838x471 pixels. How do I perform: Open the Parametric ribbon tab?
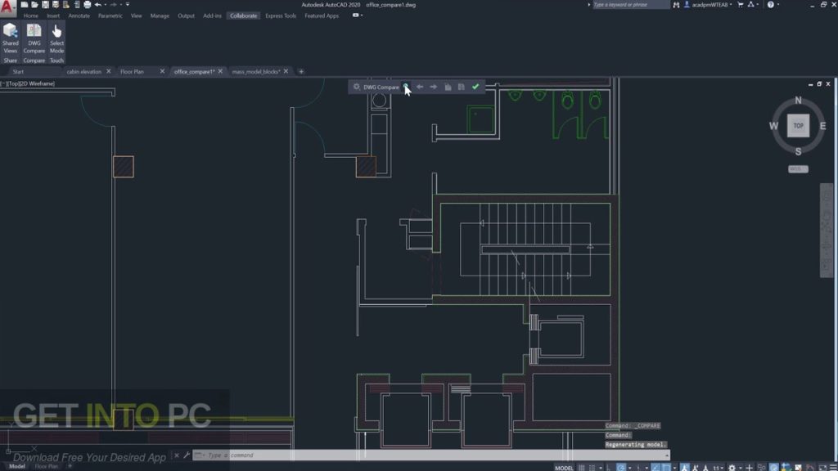coord(110,16)
